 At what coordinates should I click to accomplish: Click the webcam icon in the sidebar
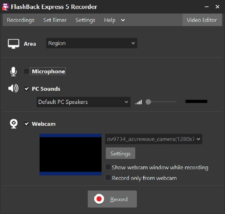(x=13, y=123)
